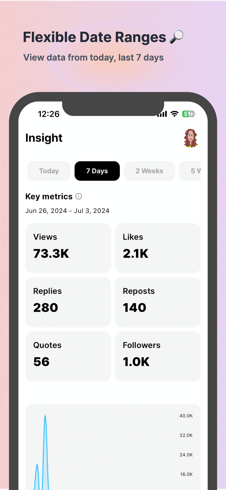
Task: Expand the Key metrics section
Action: coord(49,196)
